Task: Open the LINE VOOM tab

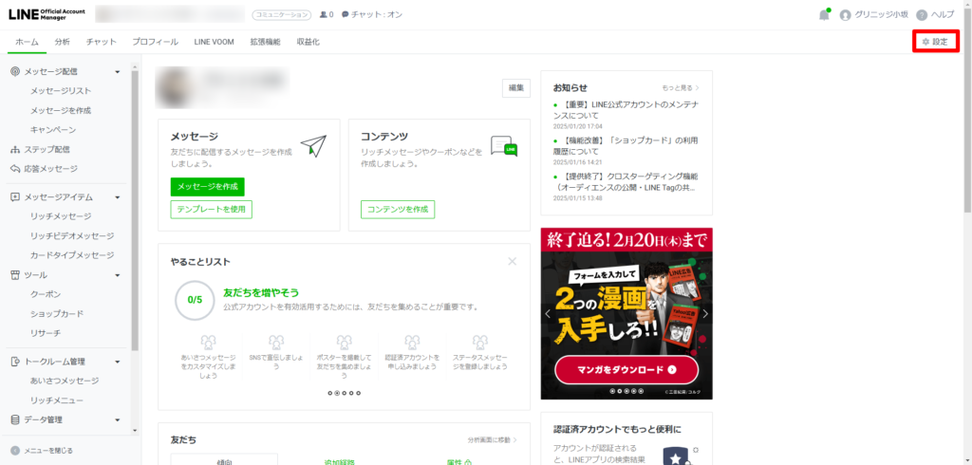Action: [214, 42]
